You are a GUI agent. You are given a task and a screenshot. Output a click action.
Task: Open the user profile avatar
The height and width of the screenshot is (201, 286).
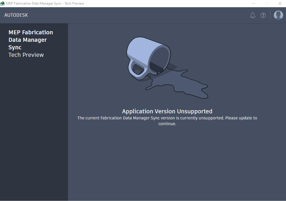coord(278,15)
